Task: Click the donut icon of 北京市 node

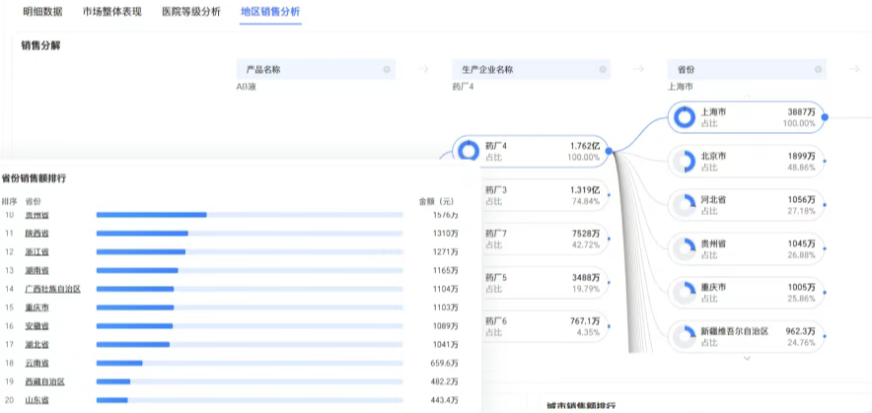Action: (x=685, y=162)
